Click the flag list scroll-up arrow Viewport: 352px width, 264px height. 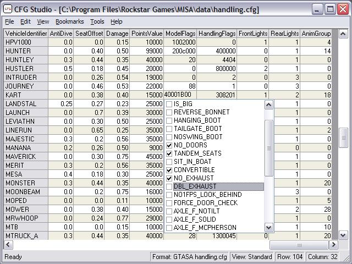(x=269, y=105)
